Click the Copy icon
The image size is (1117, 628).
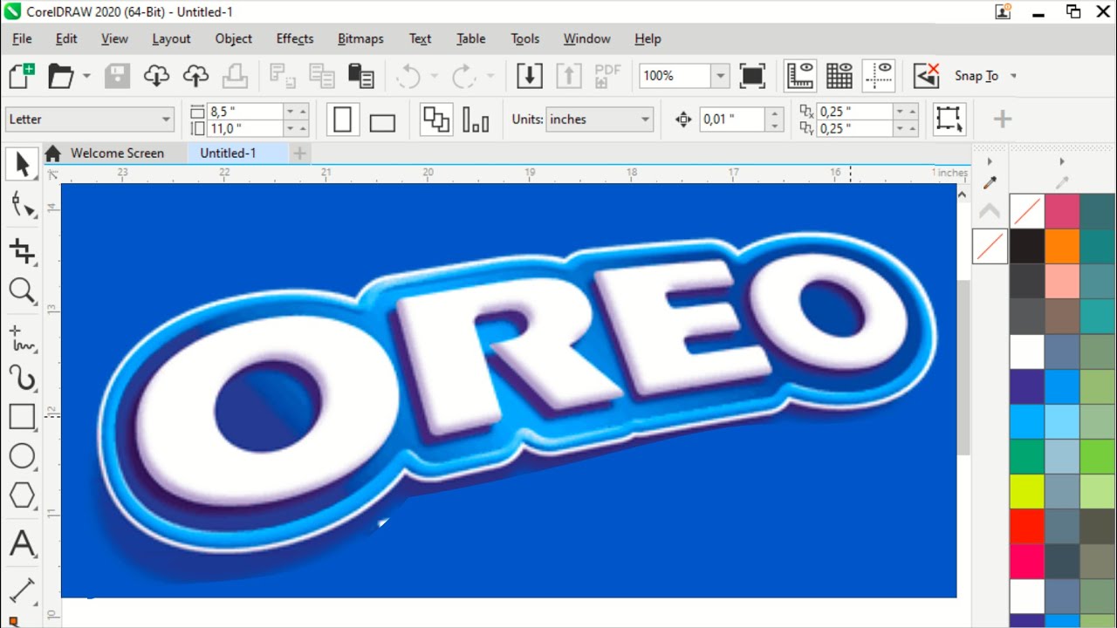point(321,76)
